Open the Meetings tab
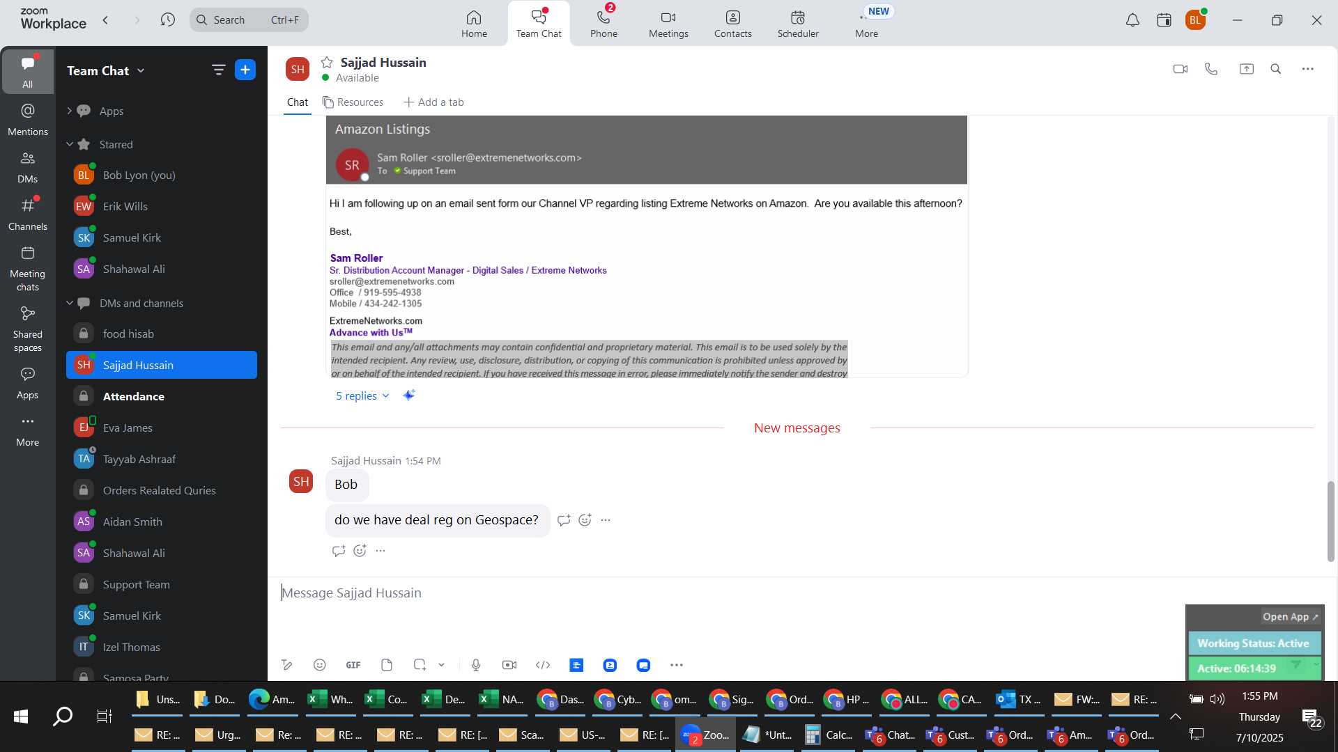Viewport: 1338px width, 752px height. click(668, 24)
